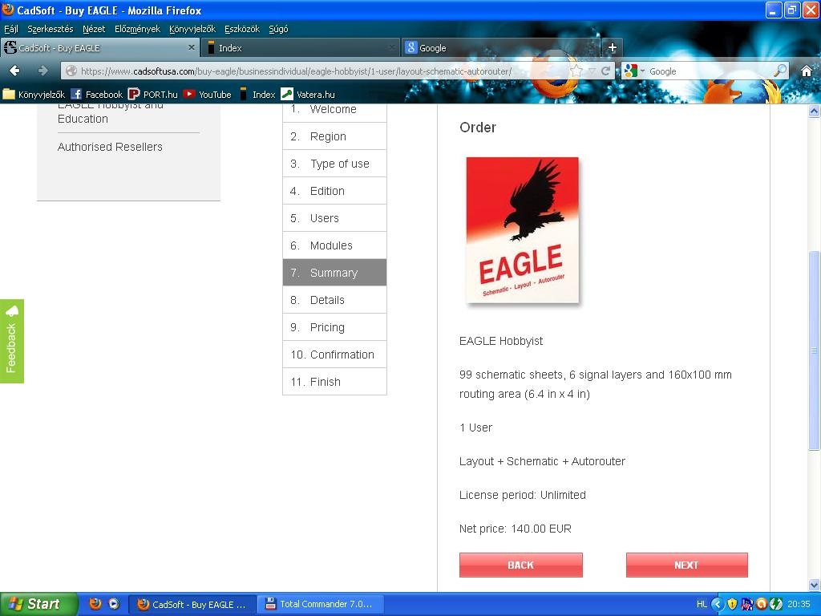Open the YouTube bookmark
Viewport: 821px width, 616px height.
(208, 95)
